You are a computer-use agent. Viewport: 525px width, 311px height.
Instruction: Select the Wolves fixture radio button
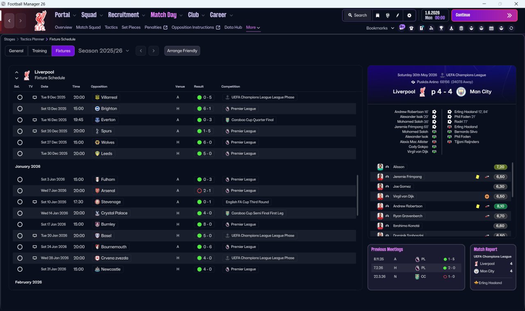pos(20,142)
